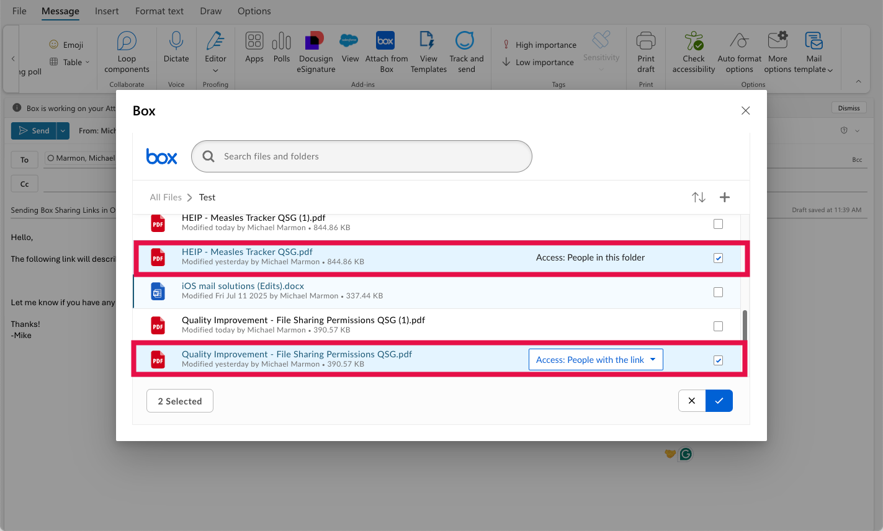Click Word icon of iOS mail solutions docx
Viewport: 883px width, 531px height.
pos(158,292)
